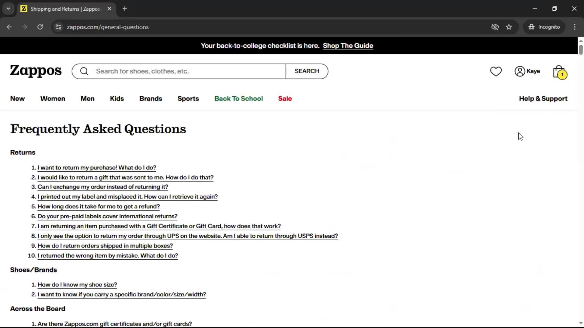Select the Shipping and Returns | Zappos tab

coord(66,9)
